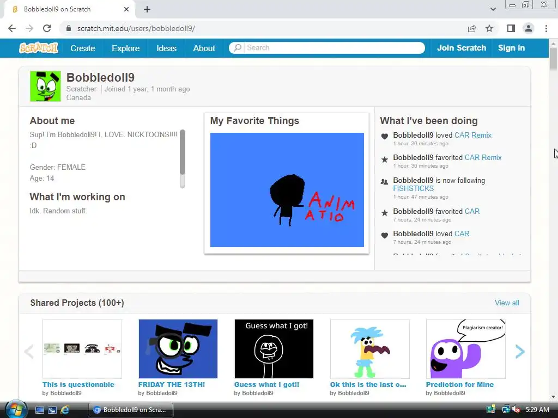
Task: Open Guess what I got!! project thumbnail
Action: tap(274, 349)
